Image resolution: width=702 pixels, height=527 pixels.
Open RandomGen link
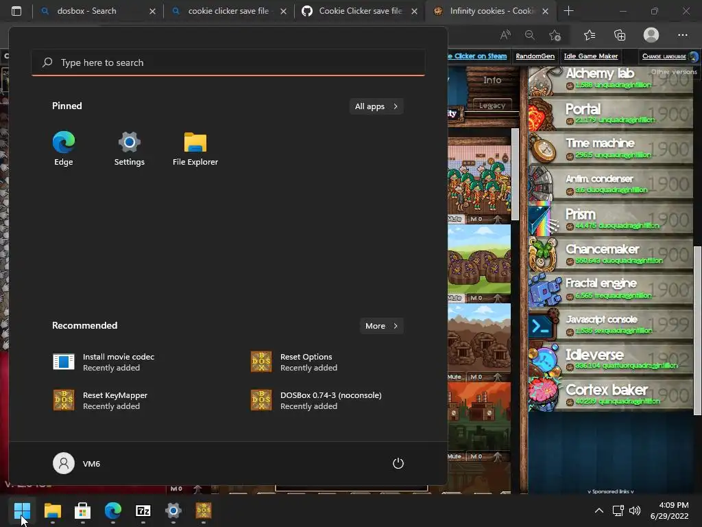pos(535,56)
